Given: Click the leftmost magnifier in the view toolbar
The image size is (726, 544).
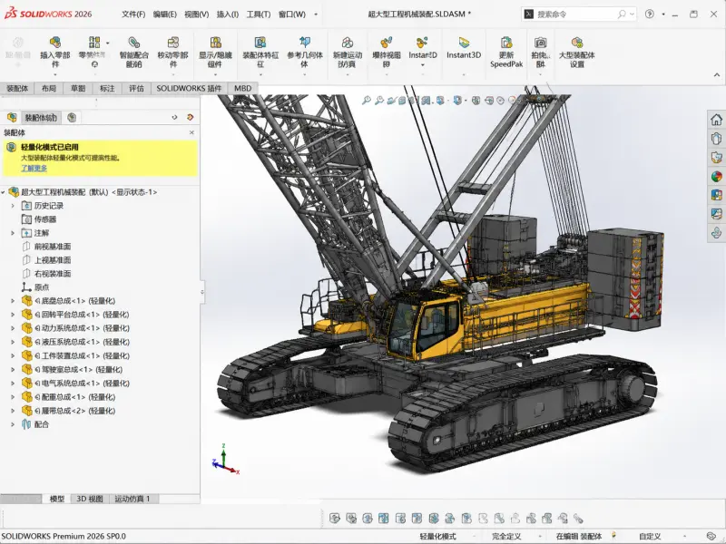Looking at the screenshot, I should pyautogui.click(x=367, y=100).
